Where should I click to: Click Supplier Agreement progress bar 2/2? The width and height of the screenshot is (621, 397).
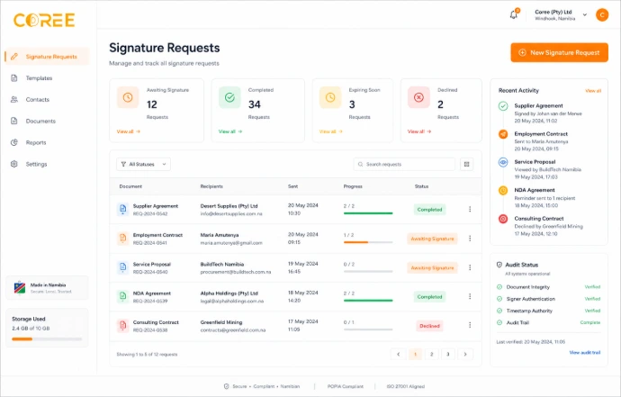tap(368, 213)
